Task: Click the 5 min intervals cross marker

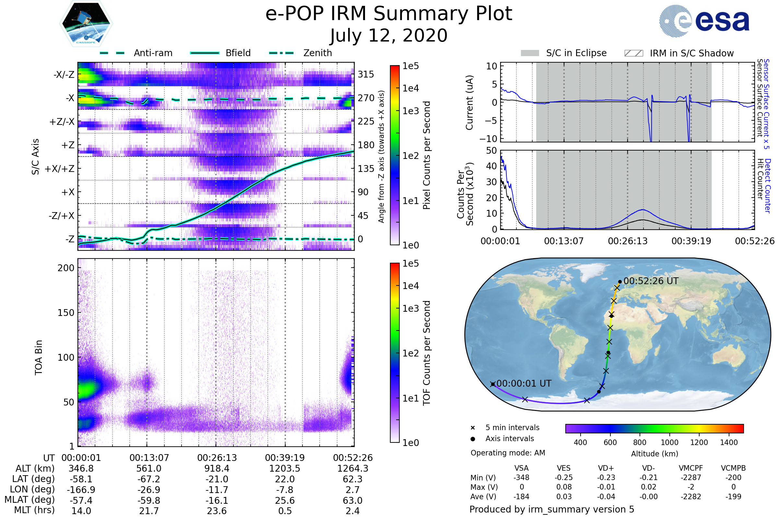Action: [x=473, y=428]
